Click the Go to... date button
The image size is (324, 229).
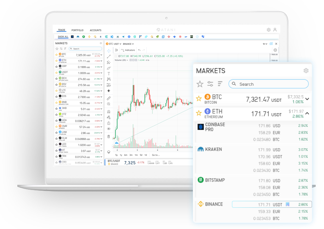click(156, 155)
